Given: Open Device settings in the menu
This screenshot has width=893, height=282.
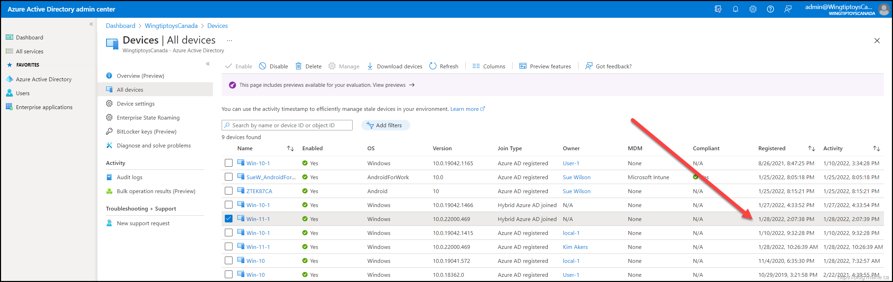Looking at the screenshot, I should 135,104.
